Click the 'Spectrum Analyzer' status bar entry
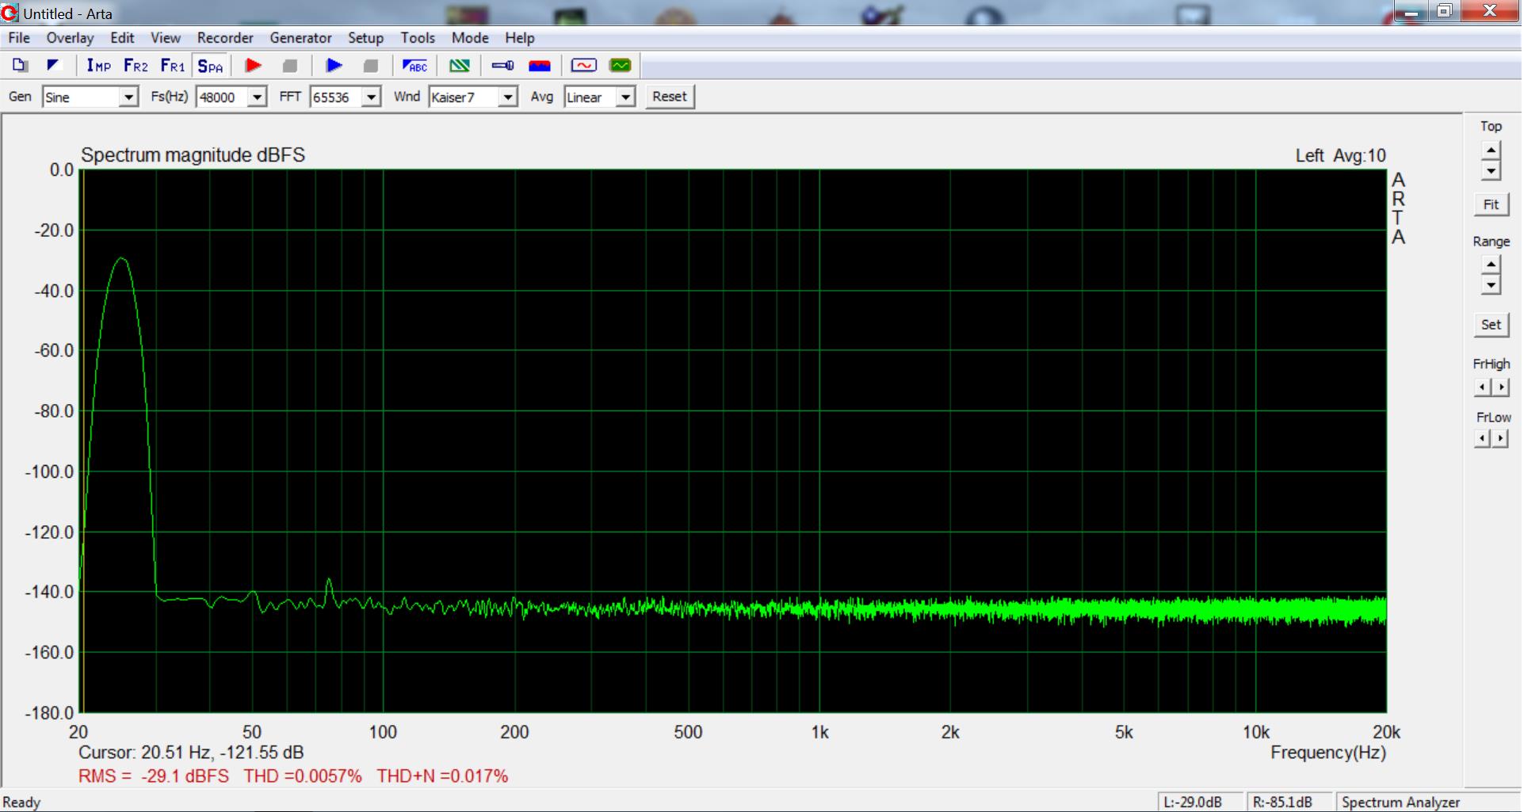The height and width of the screenshot is (812, 1524). (1400, 802)
